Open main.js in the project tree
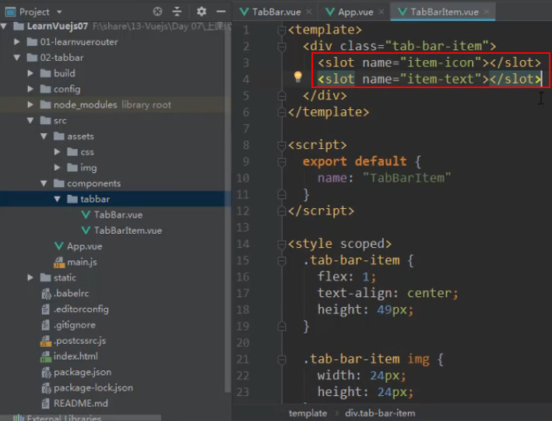 point(82,262)
